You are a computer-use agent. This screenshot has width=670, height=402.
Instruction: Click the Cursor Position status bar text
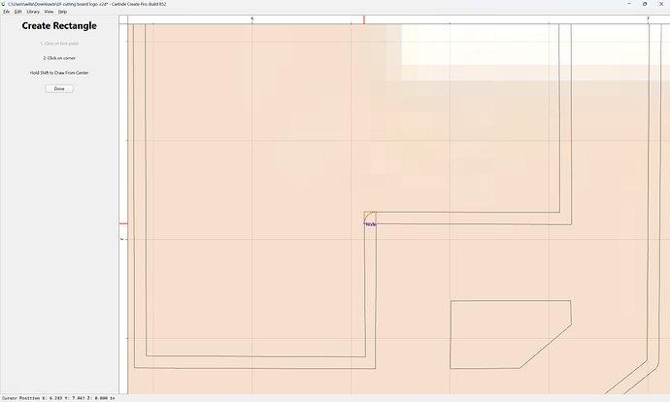(x=58, y=398)
